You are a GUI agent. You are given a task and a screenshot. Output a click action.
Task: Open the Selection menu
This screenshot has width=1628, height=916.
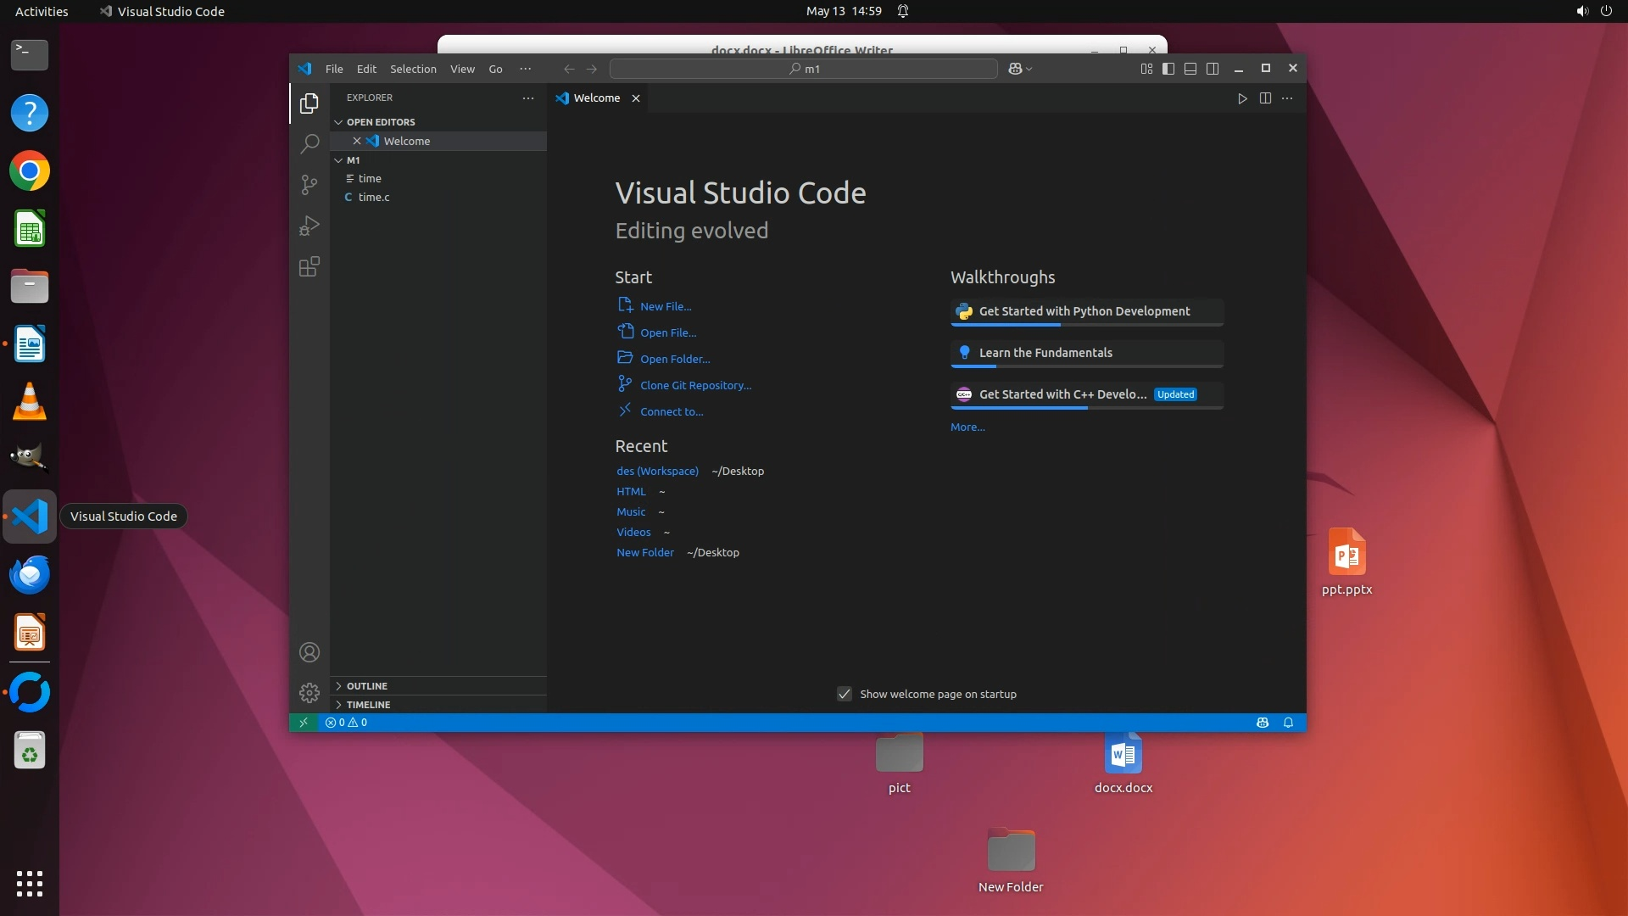pyautogui.click(x=413, y=69)
